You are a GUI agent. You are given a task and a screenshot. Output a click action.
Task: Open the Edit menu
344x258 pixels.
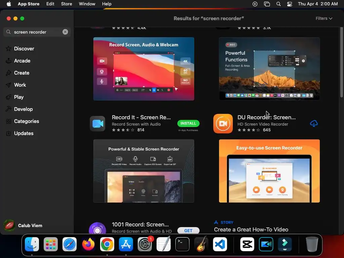50,4
